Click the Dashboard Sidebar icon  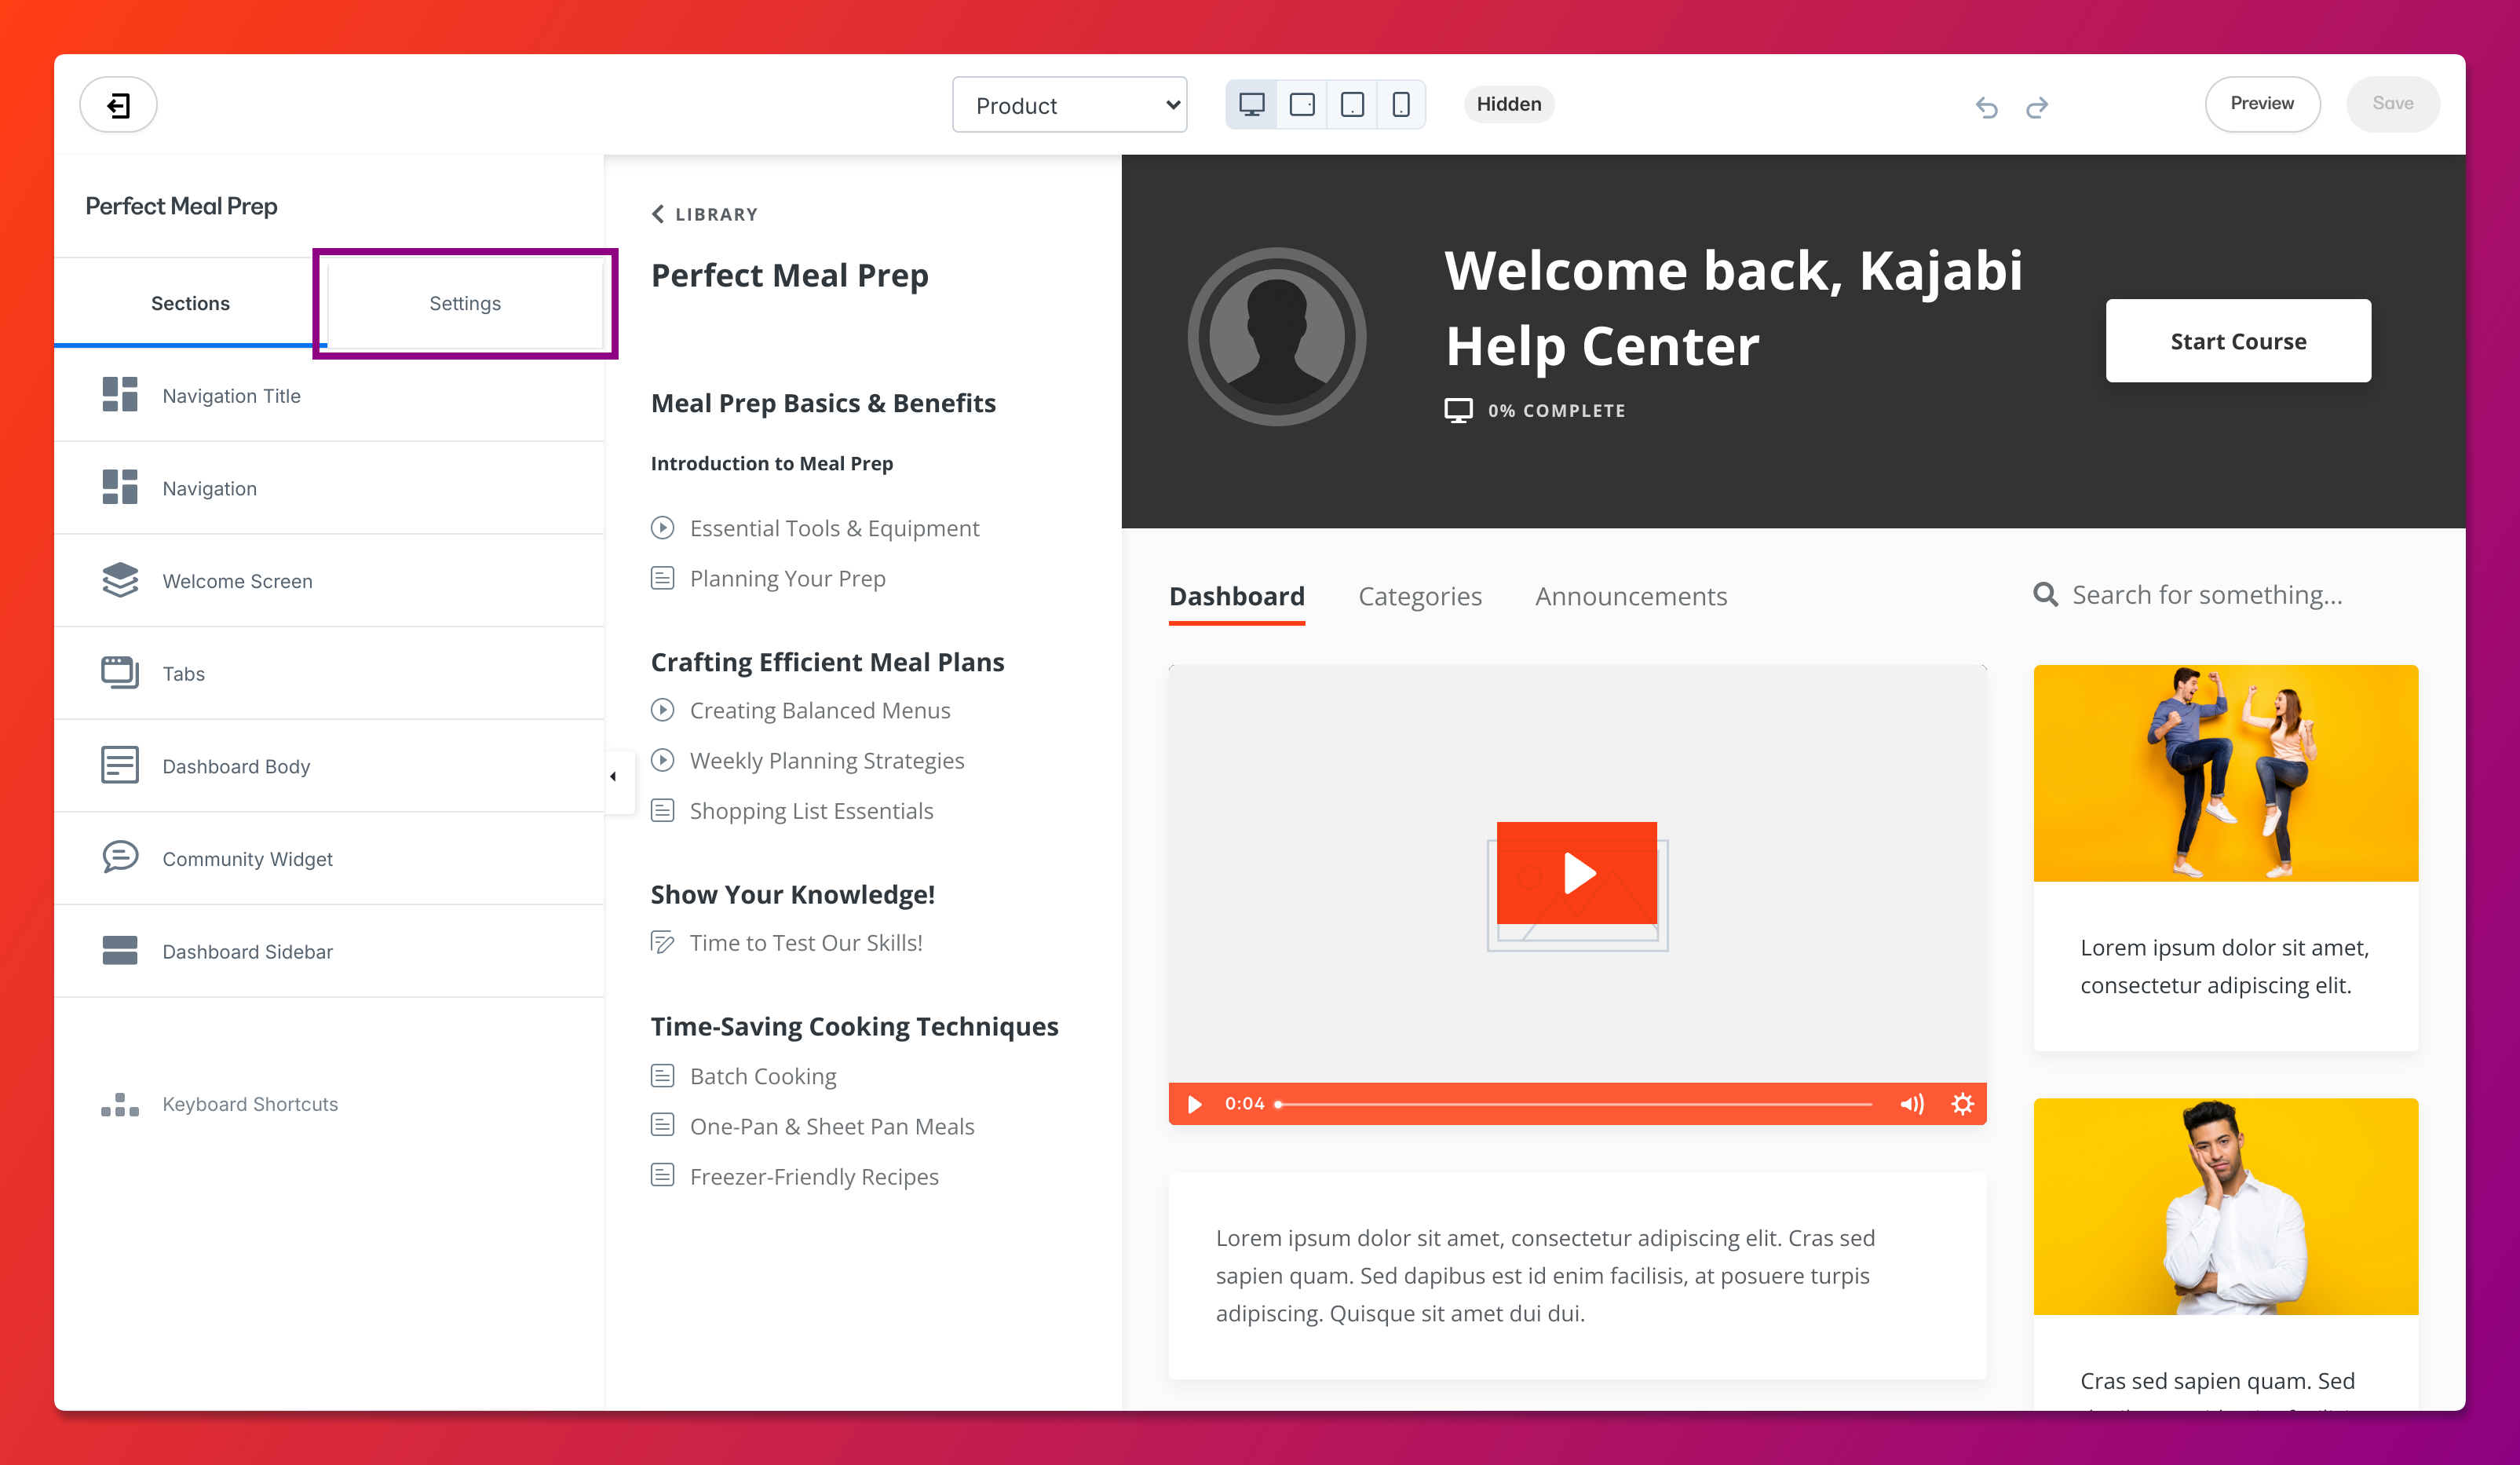pos(120,950)
